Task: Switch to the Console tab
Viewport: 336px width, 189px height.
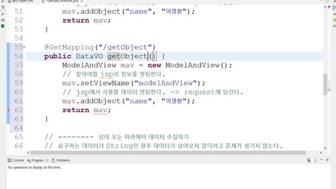Action: [16, 160]
